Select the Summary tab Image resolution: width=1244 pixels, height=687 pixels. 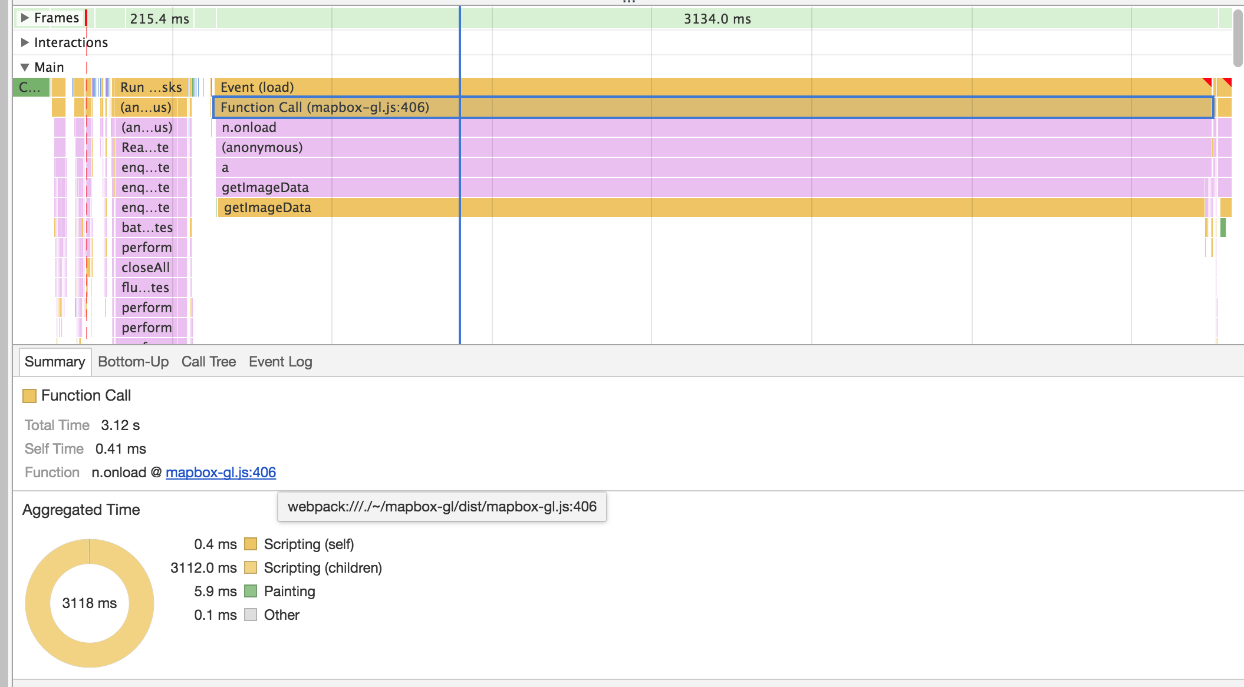click(x=55, y=361)
